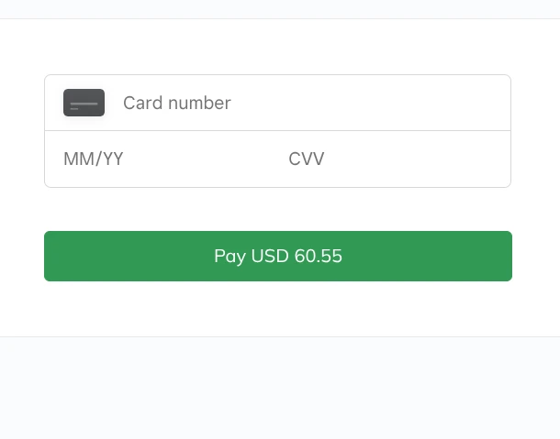
Task: Submit payment with the green Pay button
Action: (x=278, y=256)
